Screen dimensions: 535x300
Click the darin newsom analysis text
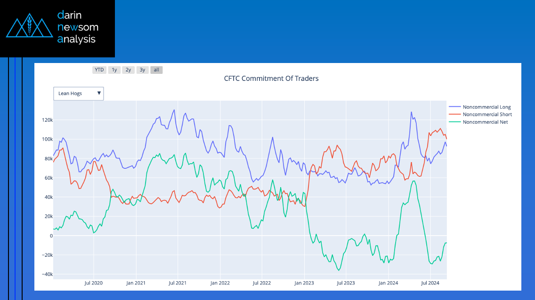click(x=78, y=27)
